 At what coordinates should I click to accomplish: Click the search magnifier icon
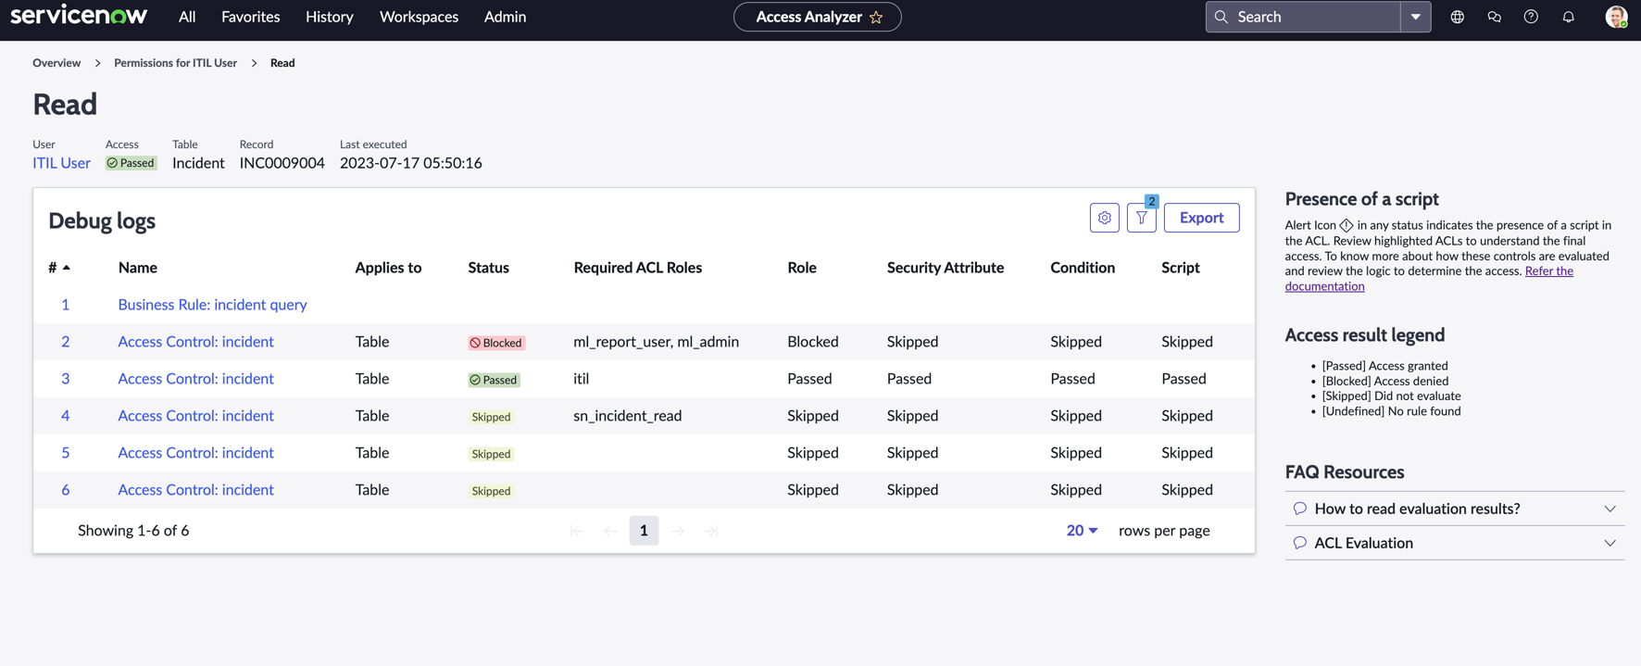tap(1221, 17)
